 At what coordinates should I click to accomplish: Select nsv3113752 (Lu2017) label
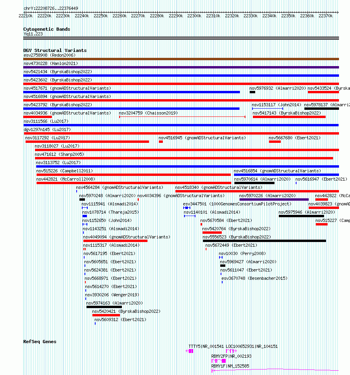(x=58, y=163)
